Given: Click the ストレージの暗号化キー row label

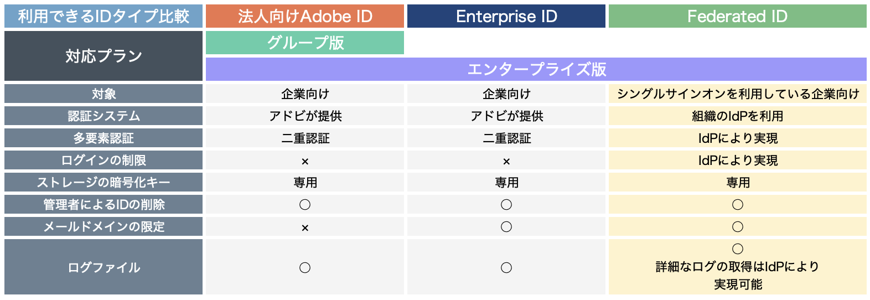Looking at the screenshot, I should (x=103, y=183).
